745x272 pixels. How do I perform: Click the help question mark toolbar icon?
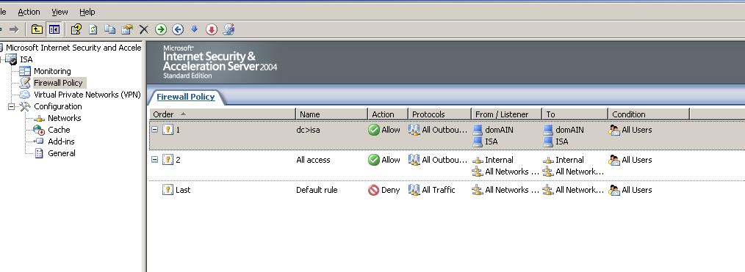click(76, 29)
